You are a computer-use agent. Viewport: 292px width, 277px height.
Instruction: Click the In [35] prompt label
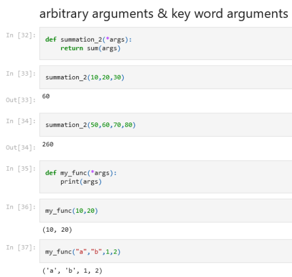pyautogui.click(x=21, y=168)
